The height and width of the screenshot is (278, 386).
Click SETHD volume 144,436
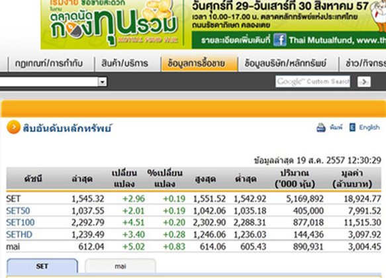tap(309, 234)
